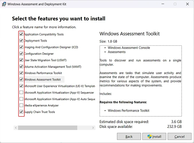
Task: Select the Deployment Tools feature name
Action: tap(36, 41)
